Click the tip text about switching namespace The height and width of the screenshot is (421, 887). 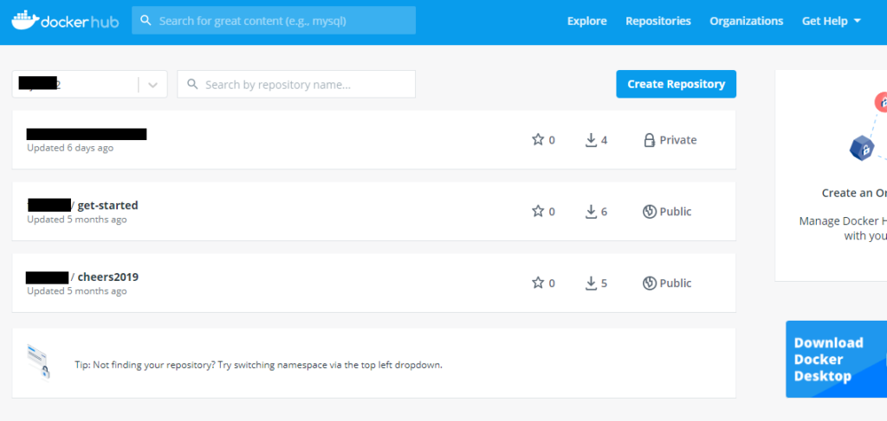[x=258, y=365]
